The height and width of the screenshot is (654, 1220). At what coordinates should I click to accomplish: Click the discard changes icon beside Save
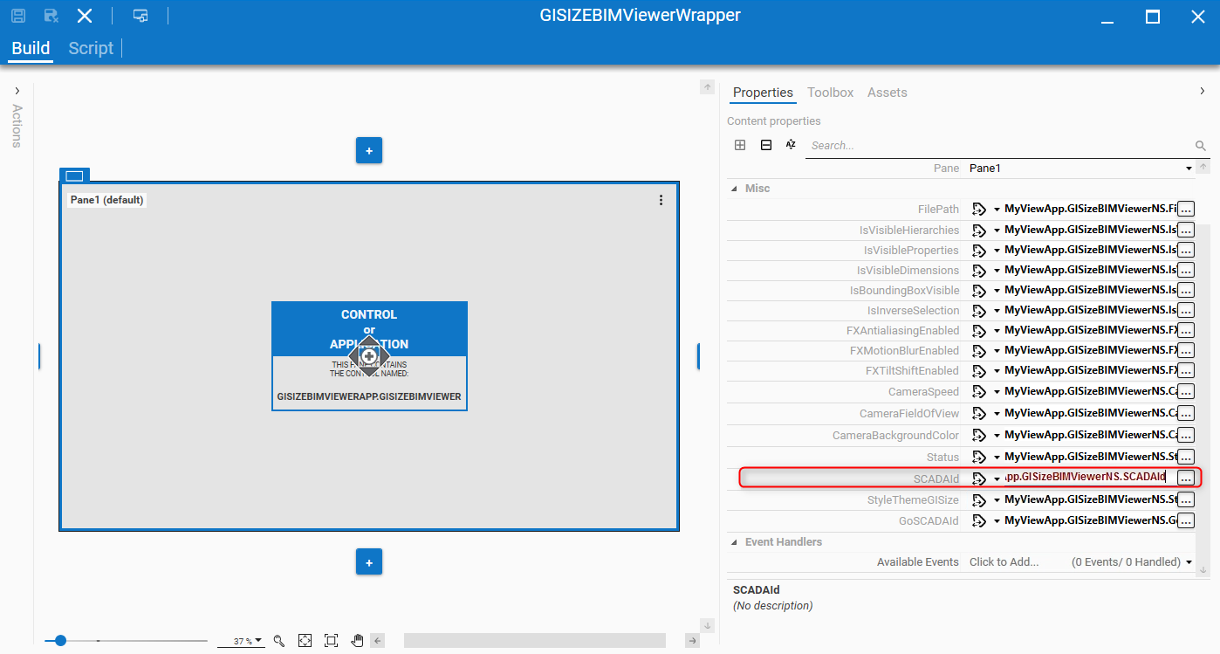(x=51, y=16)
